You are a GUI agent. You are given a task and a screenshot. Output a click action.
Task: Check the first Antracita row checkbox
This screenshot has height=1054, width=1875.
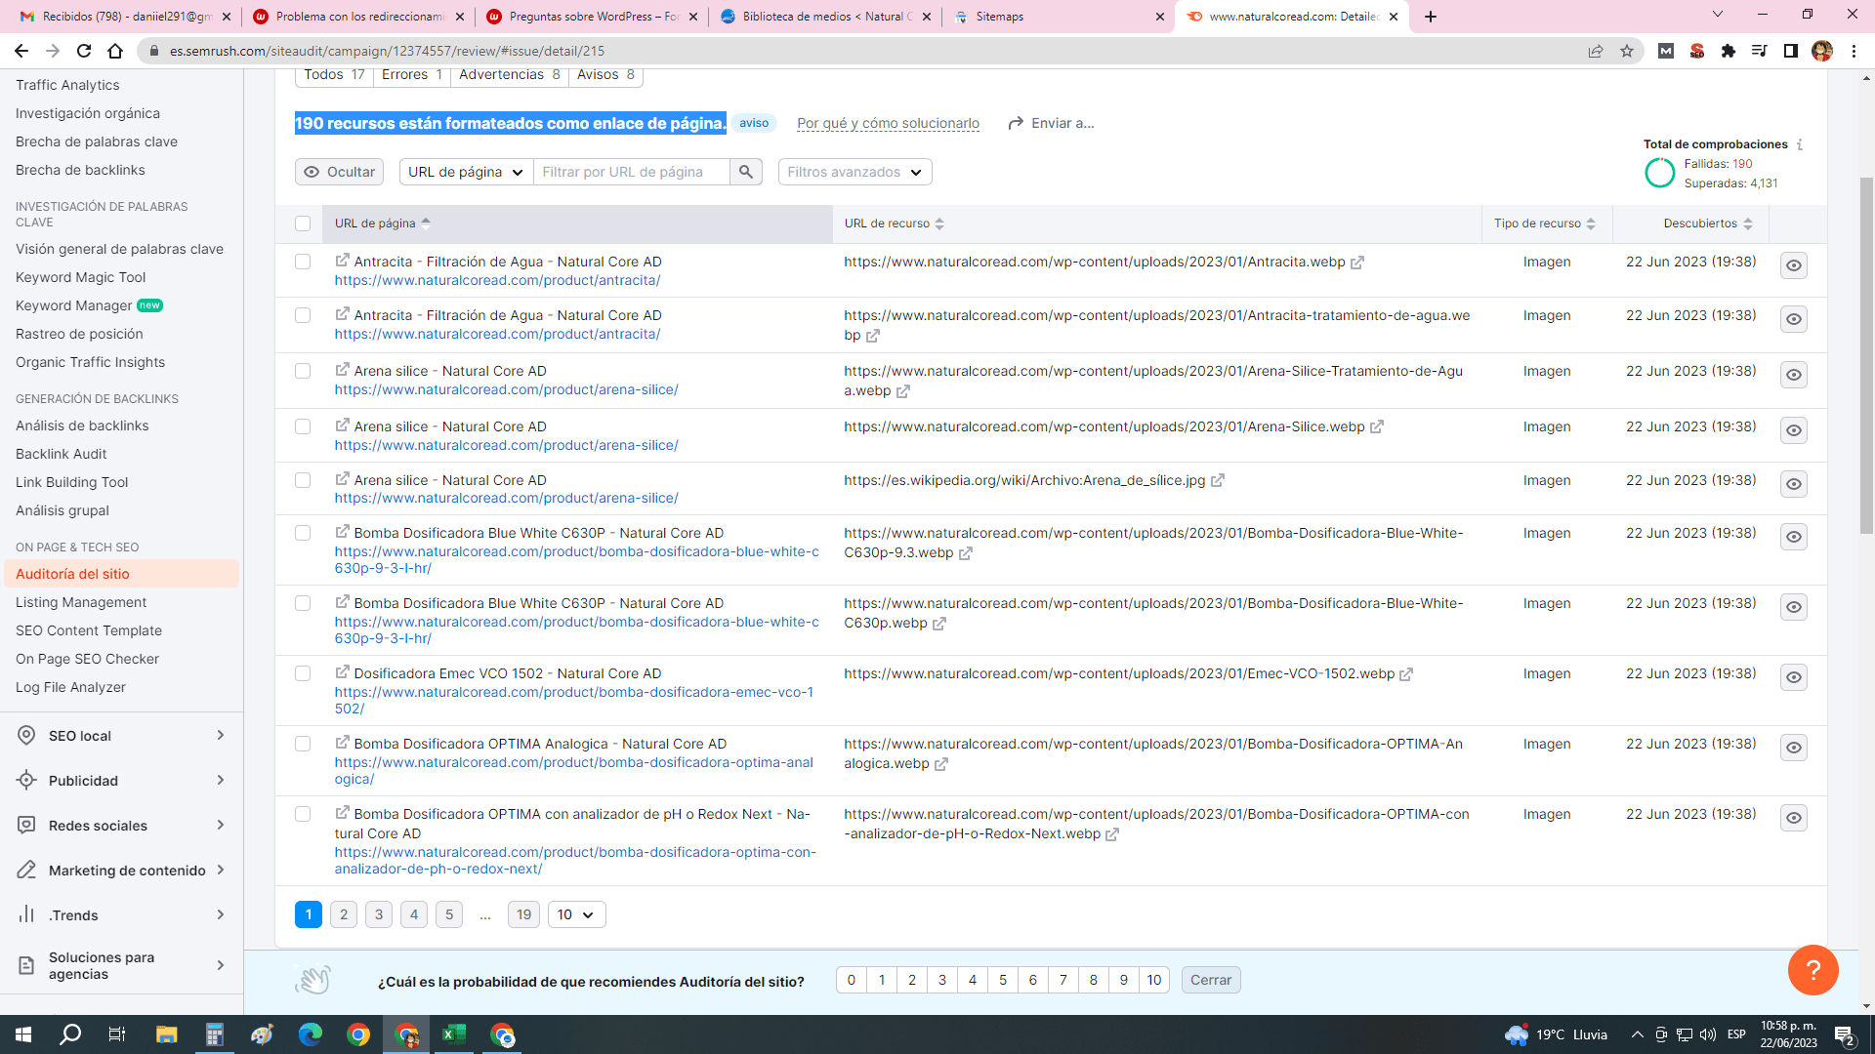[x=303, y=262]
